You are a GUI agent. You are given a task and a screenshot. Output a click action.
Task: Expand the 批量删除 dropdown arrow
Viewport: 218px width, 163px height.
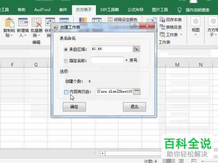[39, 35]
